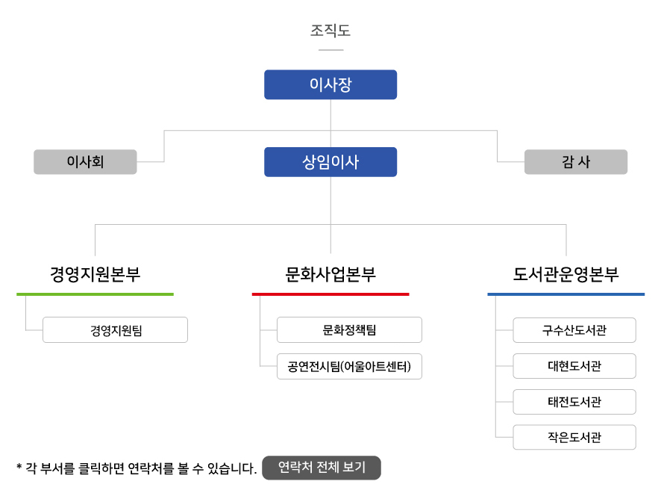Click blue underline beneath 도서관운영본부

(566, 294)
